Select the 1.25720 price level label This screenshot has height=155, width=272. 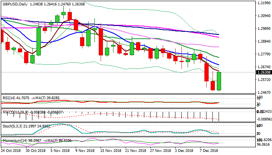pos(263,80)
